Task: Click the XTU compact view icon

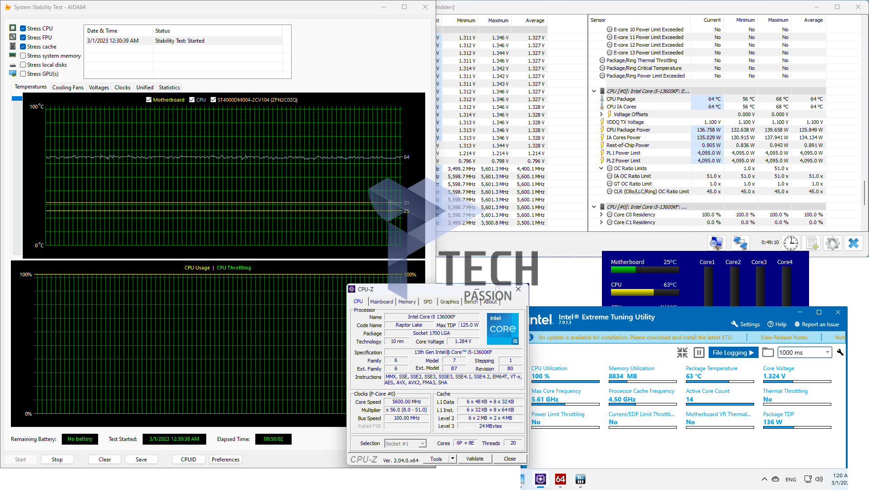Action: click(682, 353)
